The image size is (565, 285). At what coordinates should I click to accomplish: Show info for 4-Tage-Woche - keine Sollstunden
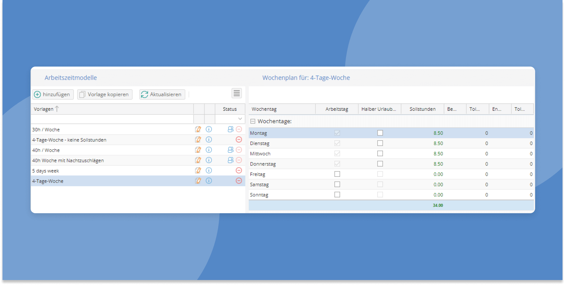click(x=209, y=140)
